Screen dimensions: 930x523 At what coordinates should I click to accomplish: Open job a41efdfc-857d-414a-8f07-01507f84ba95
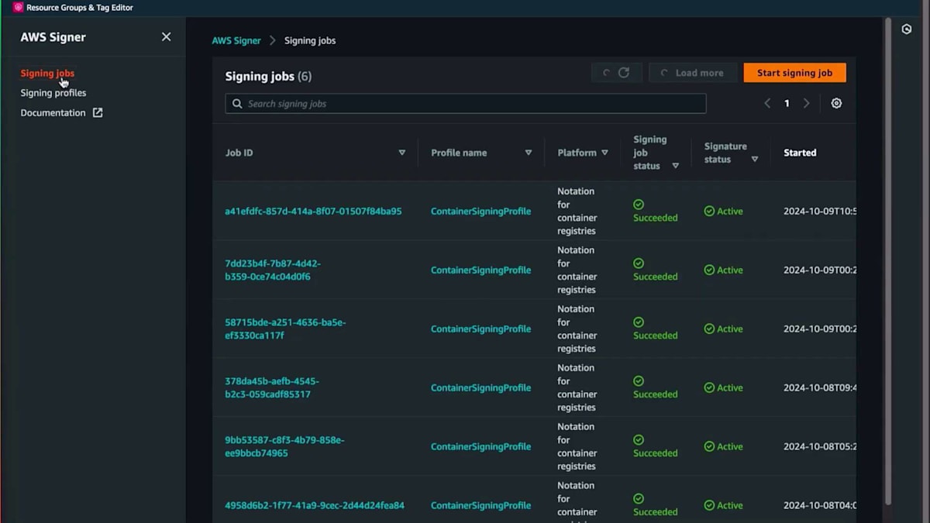point(313,212)
